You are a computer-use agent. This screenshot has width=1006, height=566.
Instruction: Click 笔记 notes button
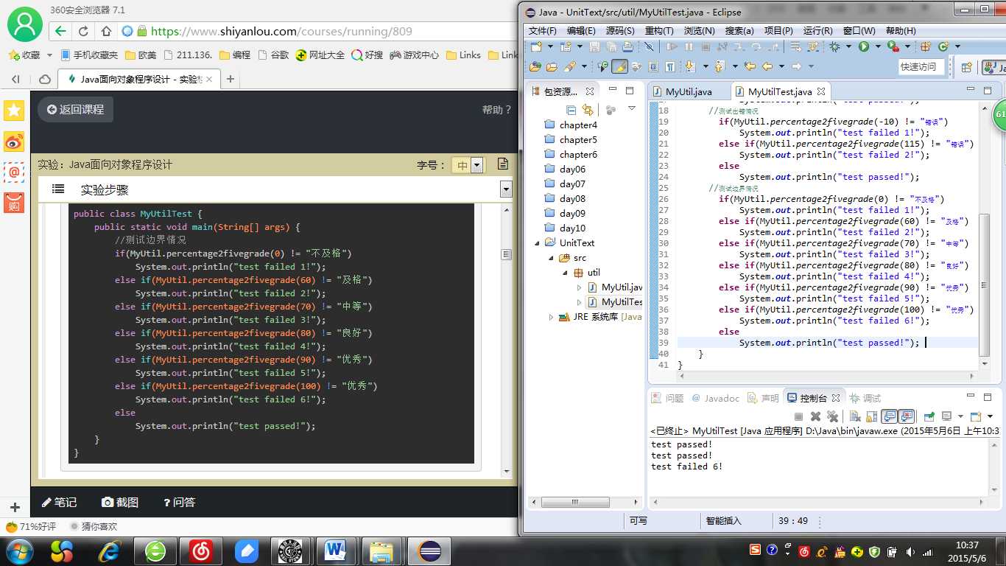pos(59,502)
